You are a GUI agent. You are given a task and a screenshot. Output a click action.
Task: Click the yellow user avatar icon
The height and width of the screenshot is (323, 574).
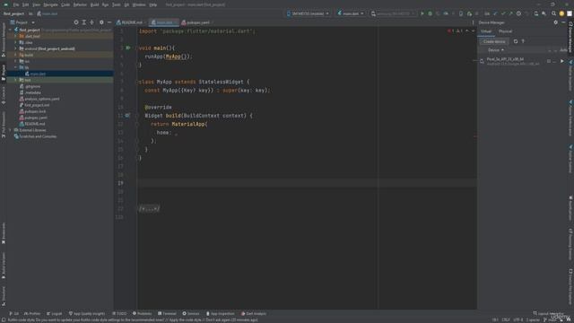[561, 13]
